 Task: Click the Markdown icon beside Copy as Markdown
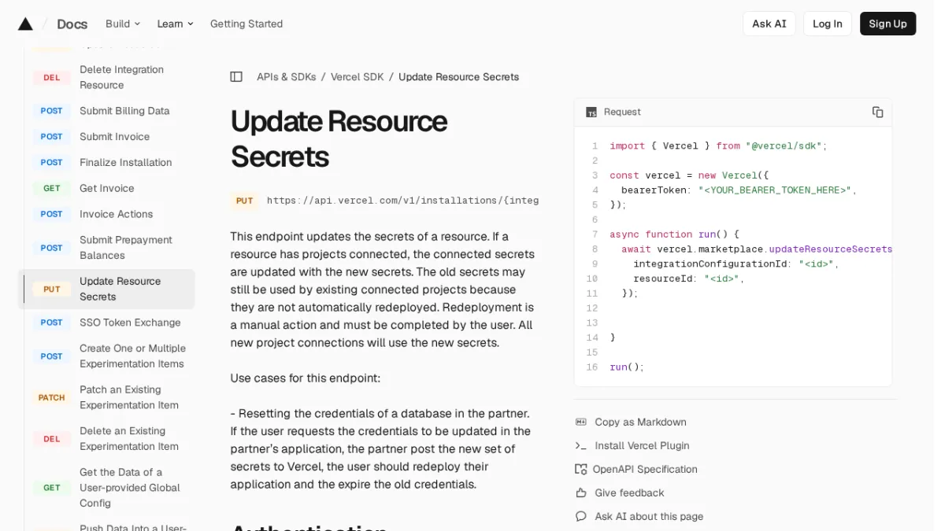pyautogui.click(x=581, y=422)
